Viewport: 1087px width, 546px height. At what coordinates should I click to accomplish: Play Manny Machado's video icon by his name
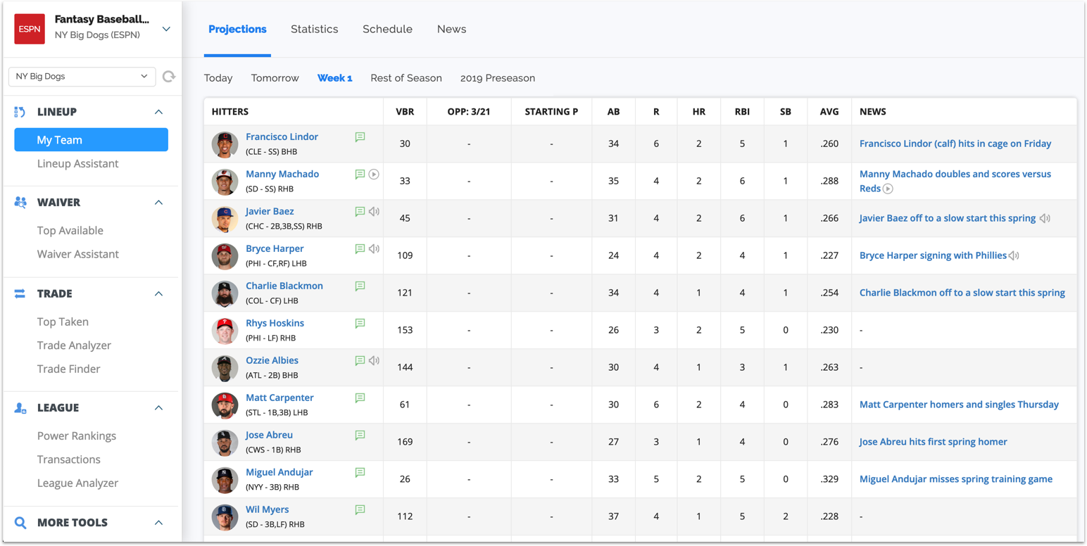pos(374,174)
